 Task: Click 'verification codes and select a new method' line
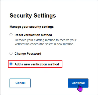[44, 44]
